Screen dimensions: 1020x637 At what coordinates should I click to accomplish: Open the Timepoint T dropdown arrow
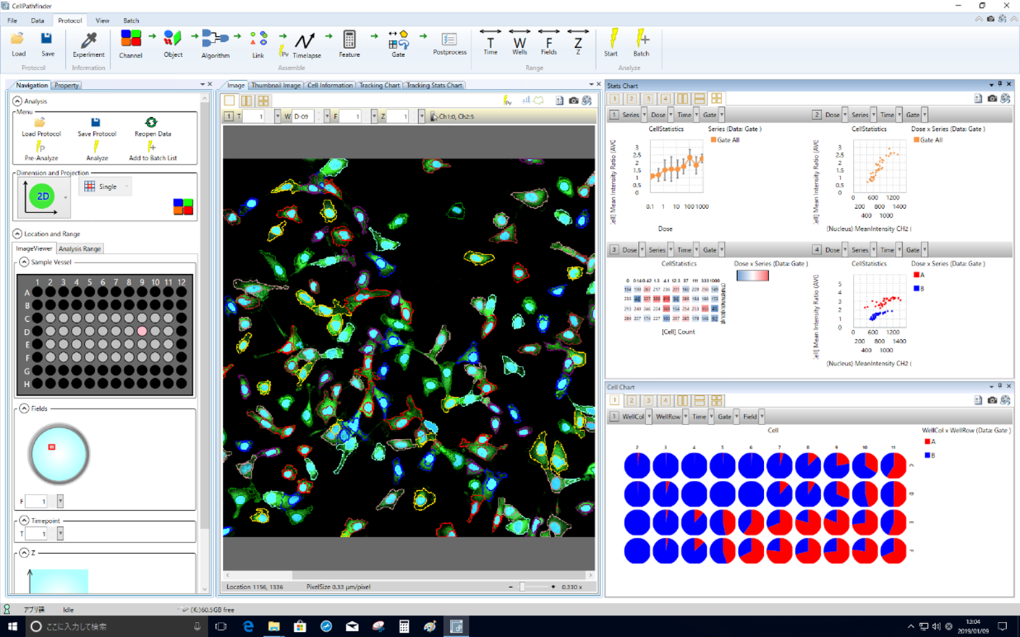[60, 534]
